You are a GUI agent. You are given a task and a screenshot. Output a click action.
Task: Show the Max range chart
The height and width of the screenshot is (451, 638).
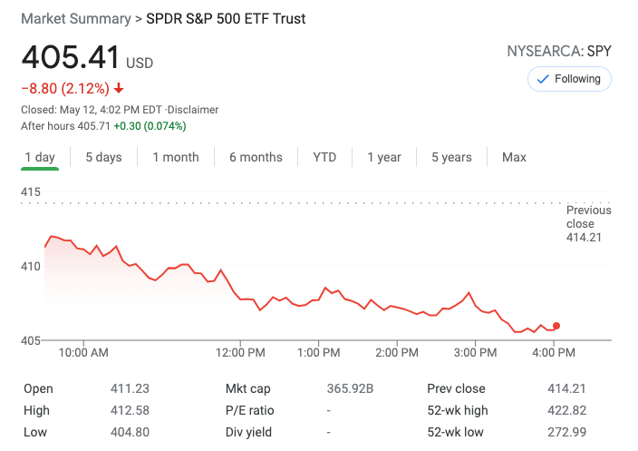(514, 157)
